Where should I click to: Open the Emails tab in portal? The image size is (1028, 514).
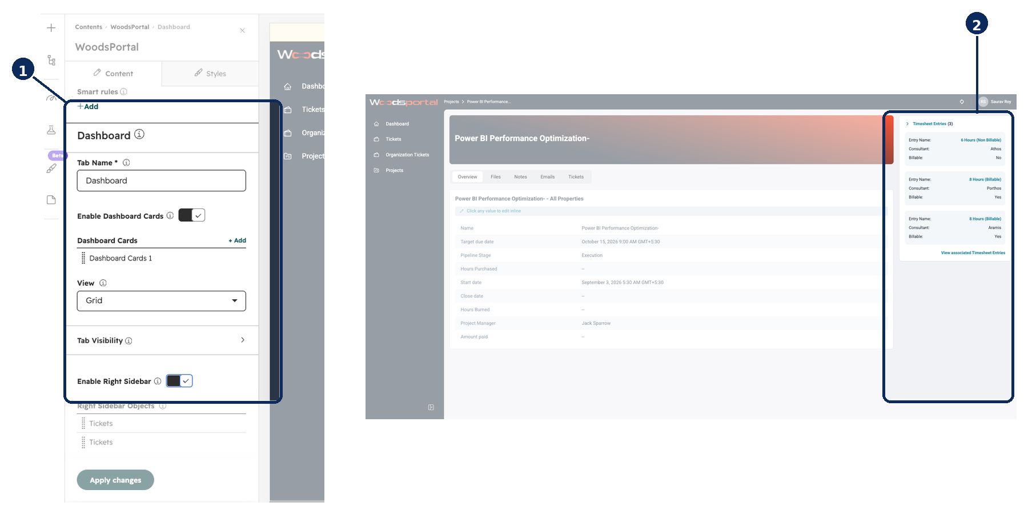(x=548, y=177)
